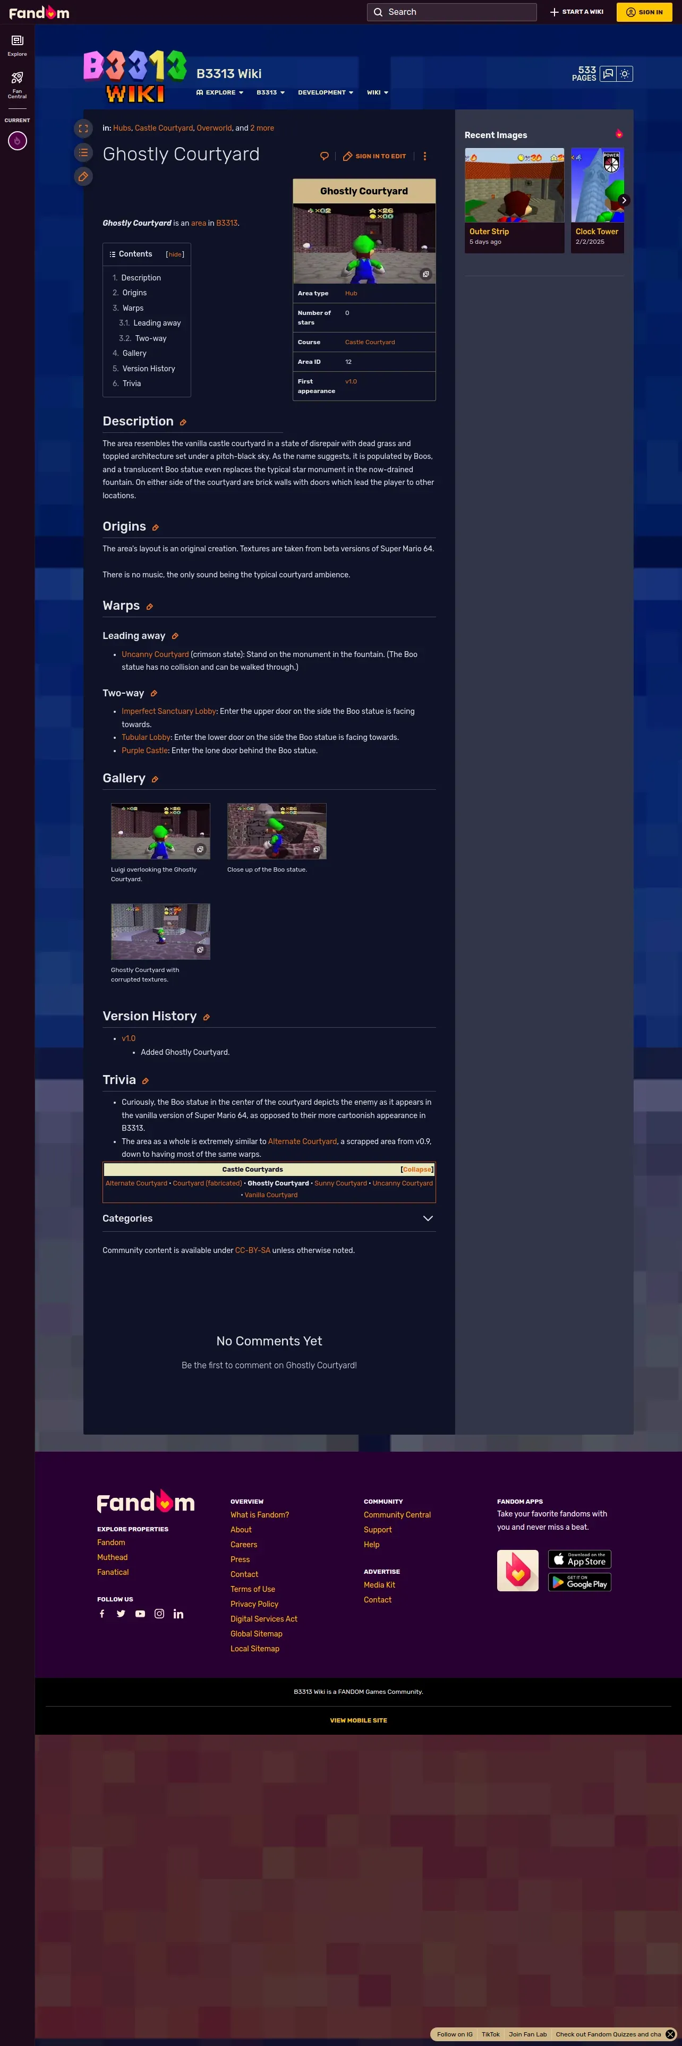This screenshot has width=682, height=2046.
Task: Click Sign in to Edit button
Action: tap(374, 157)
